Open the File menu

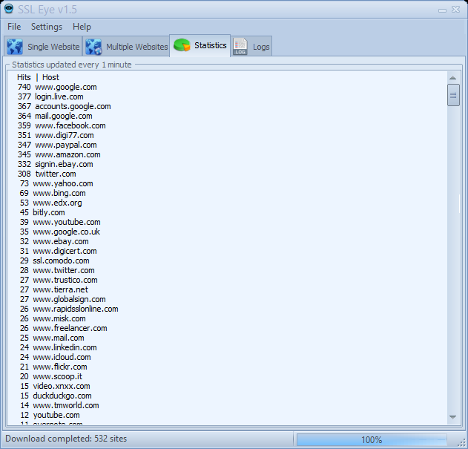pos(14,27)
